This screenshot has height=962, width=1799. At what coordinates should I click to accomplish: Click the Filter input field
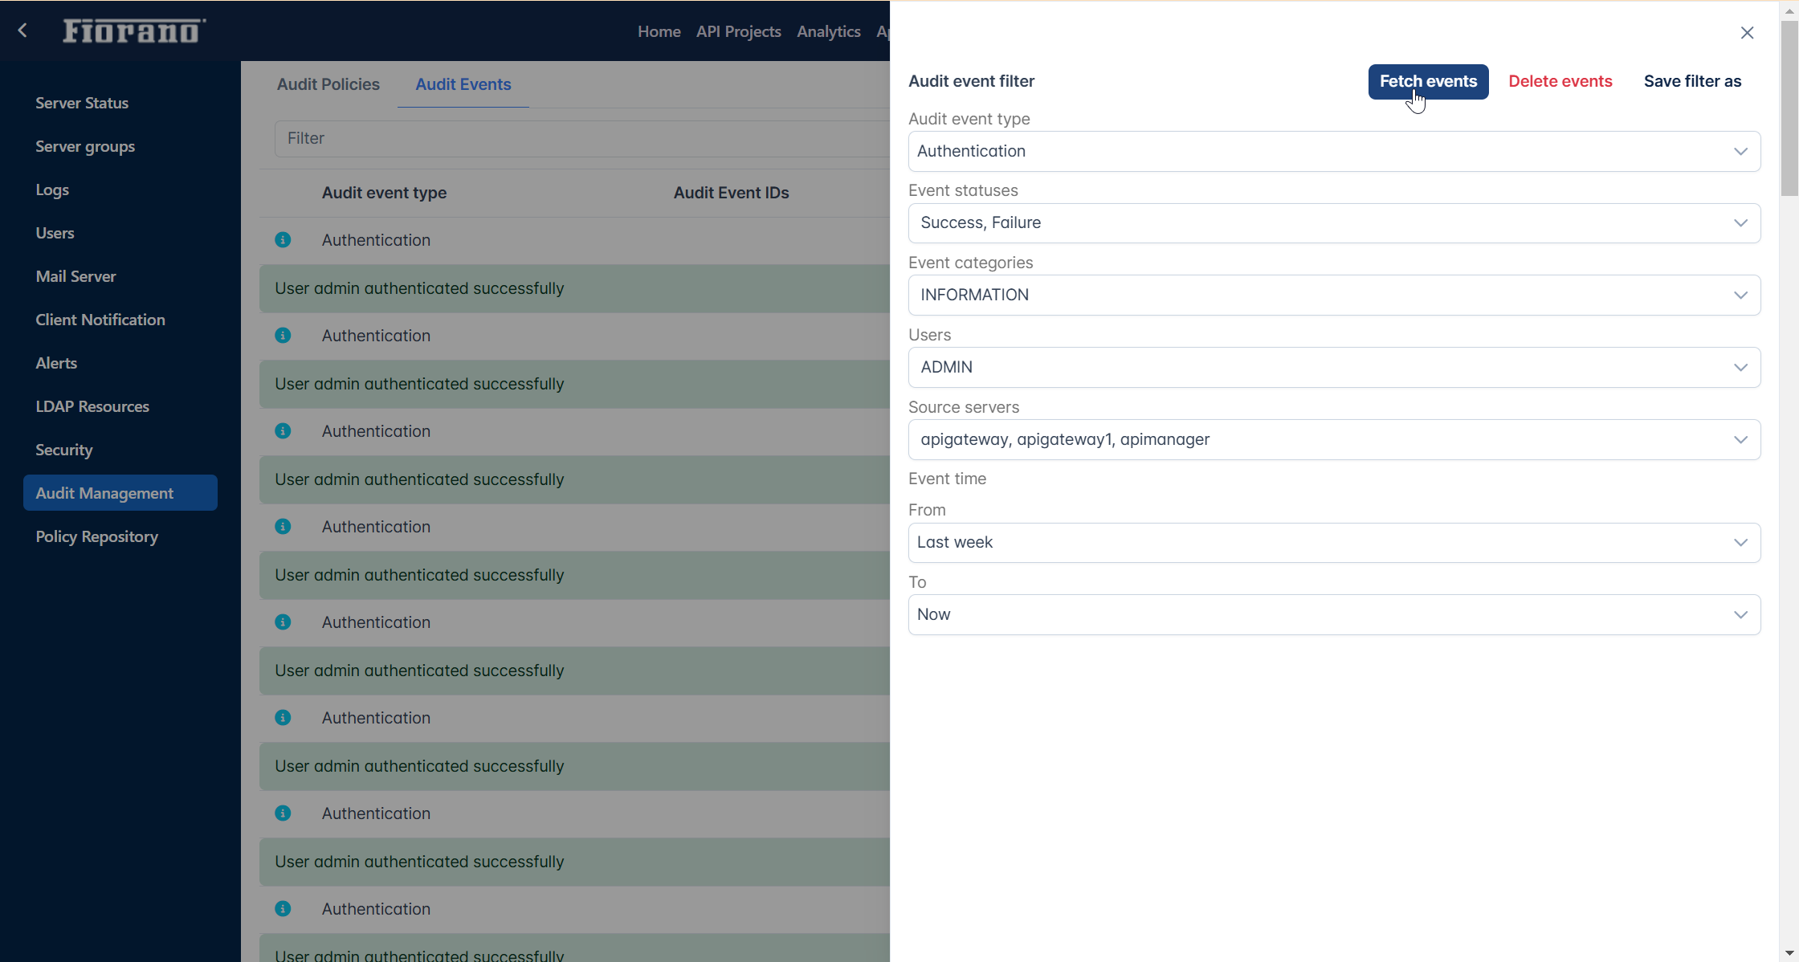pos(582,138)
